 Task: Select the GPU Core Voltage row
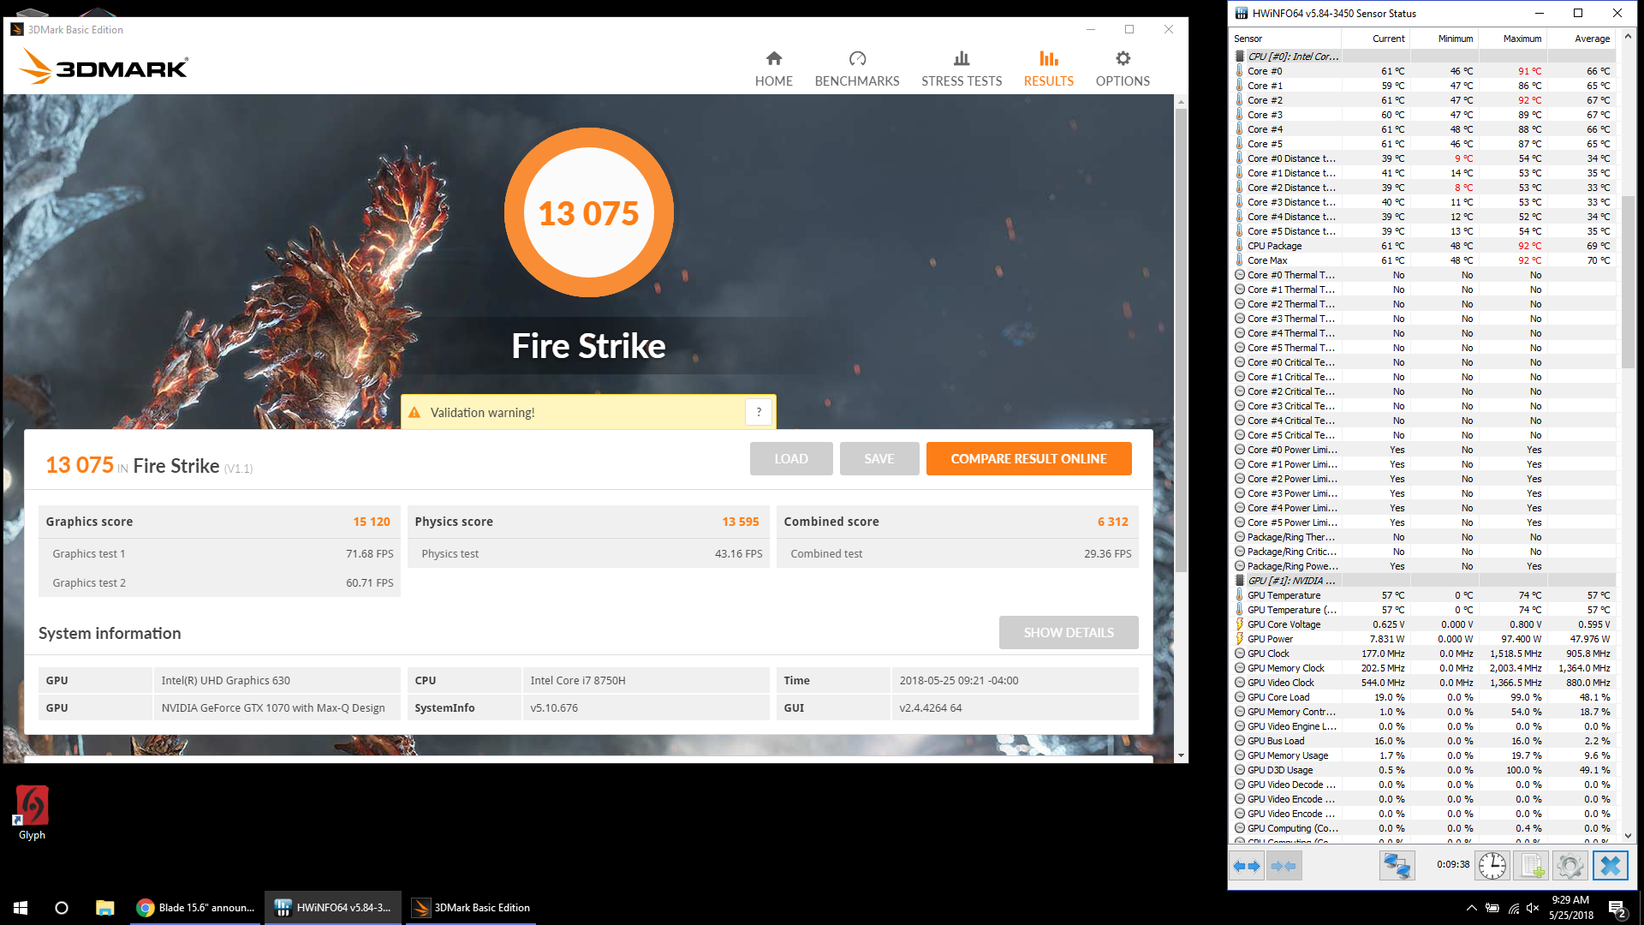[x=1423, y=624]
